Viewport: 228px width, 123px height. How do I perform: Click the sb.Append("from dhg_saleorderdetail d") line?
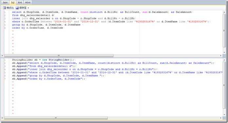(44, 66)
